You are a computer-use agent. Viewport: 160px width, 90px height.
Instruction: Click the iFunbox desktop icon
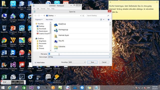tap(48, 78)
